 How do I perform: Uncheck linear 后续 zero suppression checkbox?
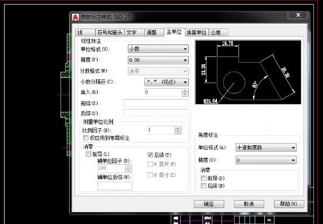coord(150,154)
